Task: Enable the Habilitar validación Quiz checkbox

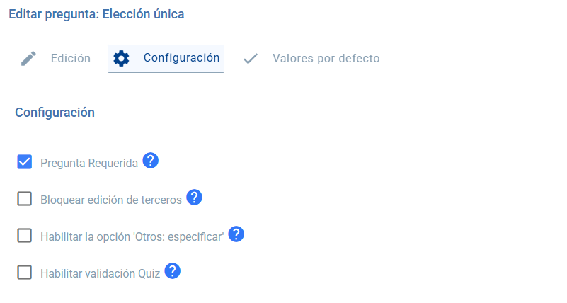Action: pyautogui.click(x=25, y=273)
